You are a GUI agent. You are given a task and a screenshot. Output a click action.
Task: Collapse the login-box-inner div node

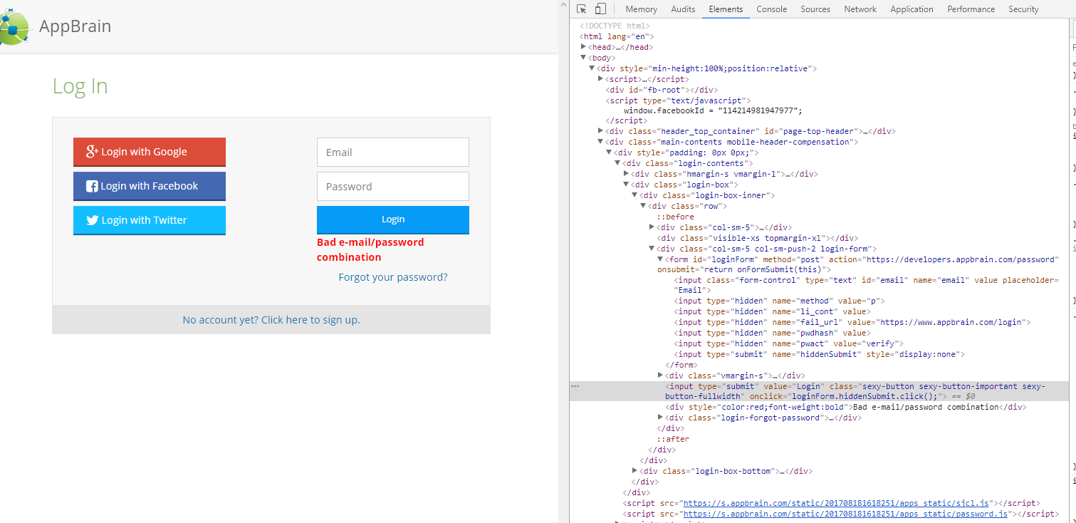point(635,195)
